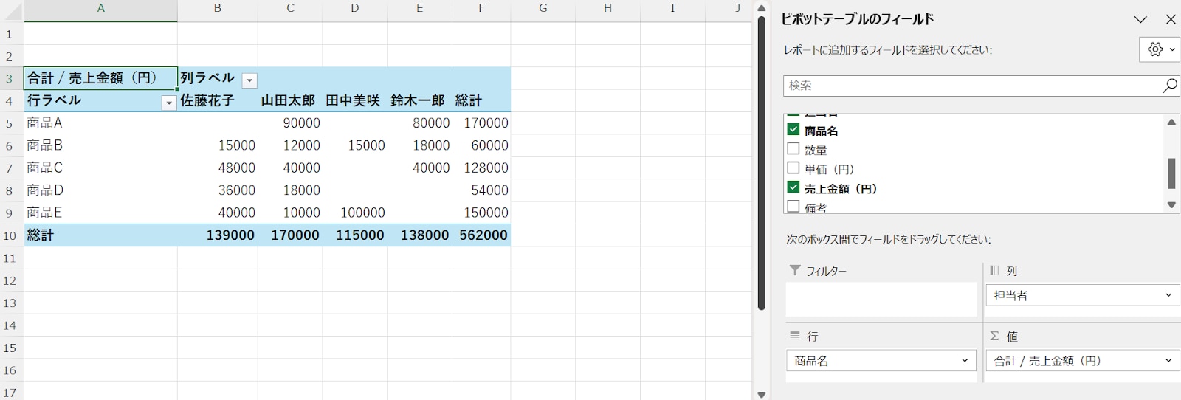Select the cell with value 90000

[290, 123]
